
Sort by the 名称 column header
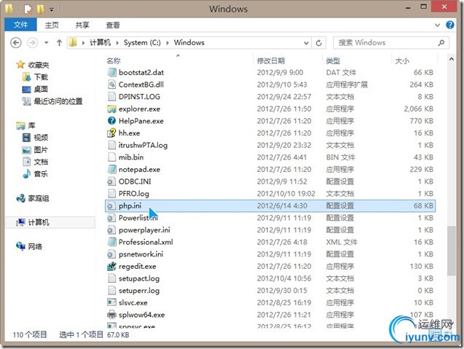point(114,60)
